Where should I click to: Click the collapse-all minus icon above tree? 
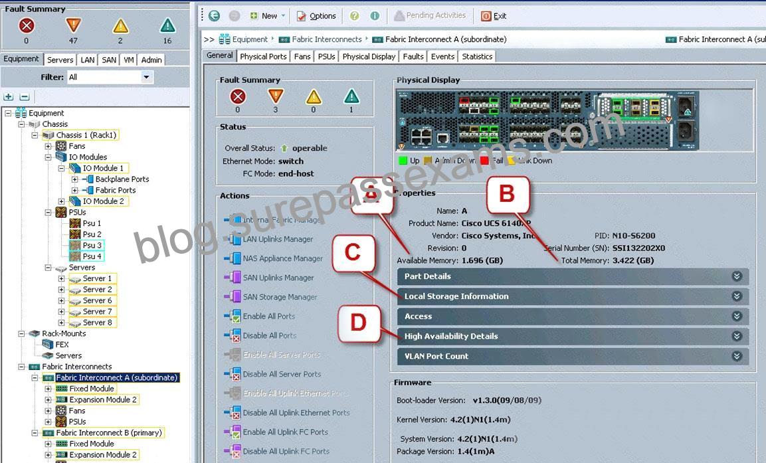click(x=25, y=97)
